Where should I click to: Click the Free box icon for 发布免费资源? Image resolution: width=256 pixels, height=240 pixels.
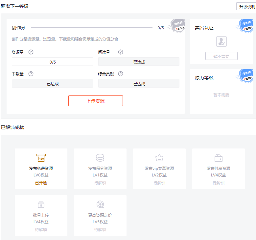point(41,158)
